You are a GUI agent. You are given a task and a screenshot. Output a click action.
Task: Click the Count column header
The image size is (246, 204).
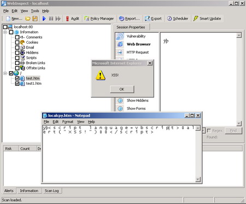tap(27, 149)
